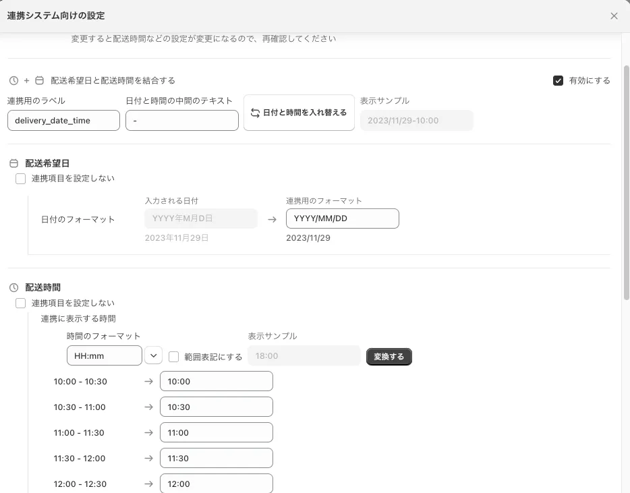Viewport: 630px width, 493px height.
Task: Enable the 範囲表記にする checkbox
Action: coord(174,357)
